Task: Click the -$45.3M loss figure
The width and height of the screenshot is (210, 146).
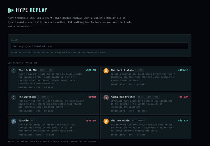Action: coord(91,121)
